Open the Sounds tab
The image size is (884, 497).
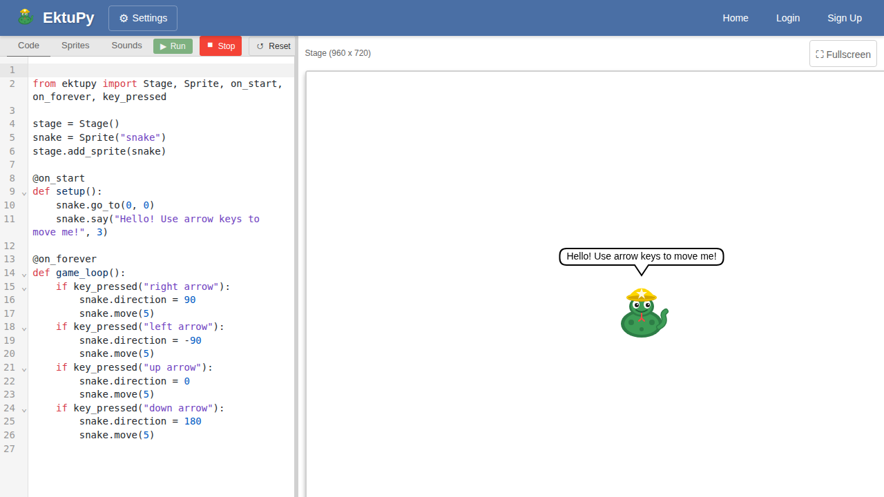[x=126, y=46]
